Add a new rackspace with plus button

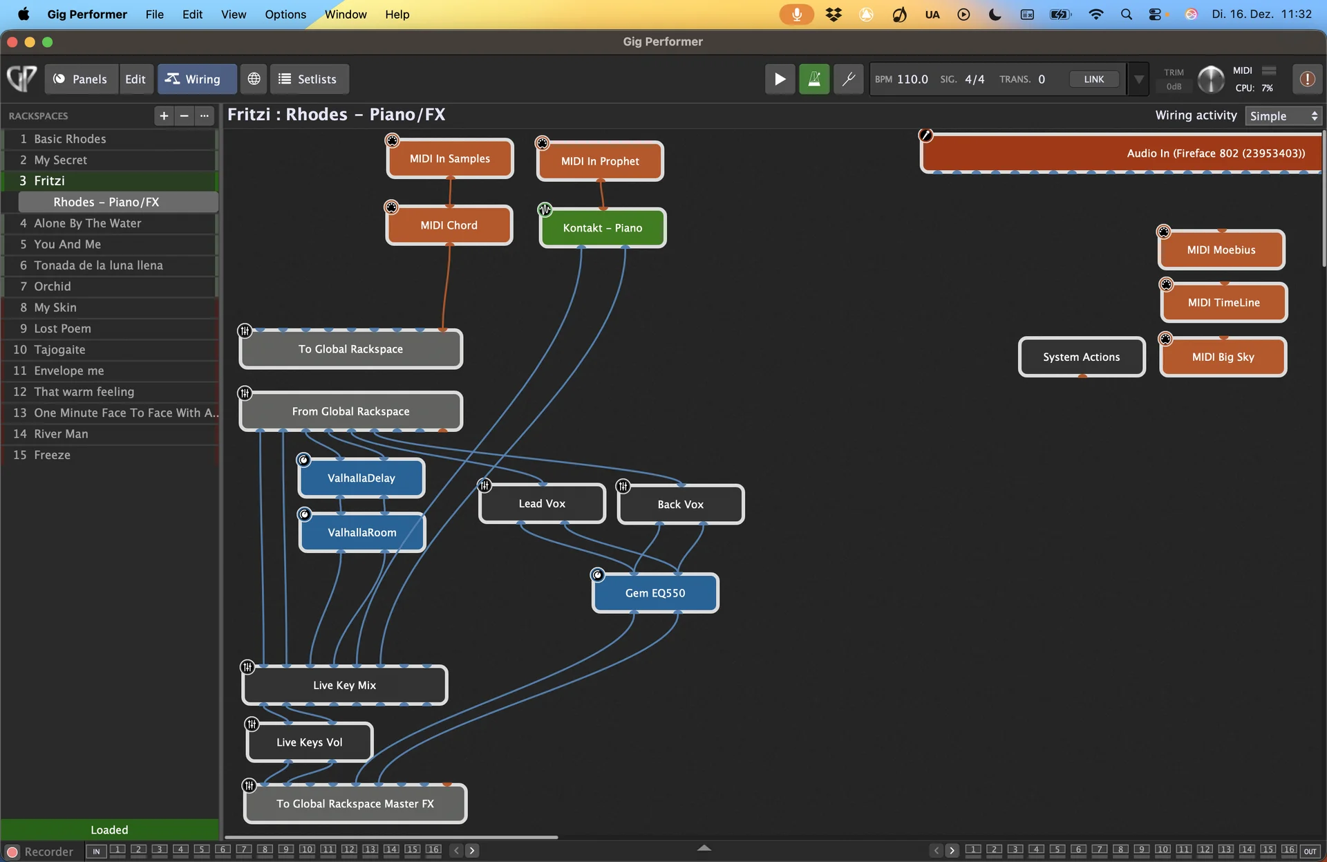(164, 115)
